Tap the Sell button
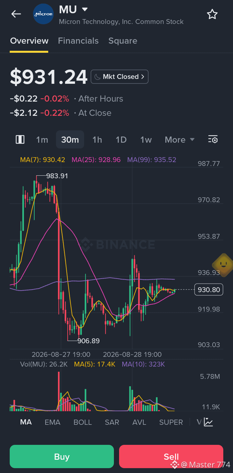 (171, 456)
